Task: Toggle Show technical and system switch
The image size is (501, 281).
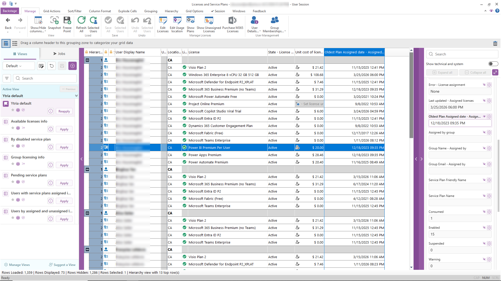Action: (x=493, y=64)
